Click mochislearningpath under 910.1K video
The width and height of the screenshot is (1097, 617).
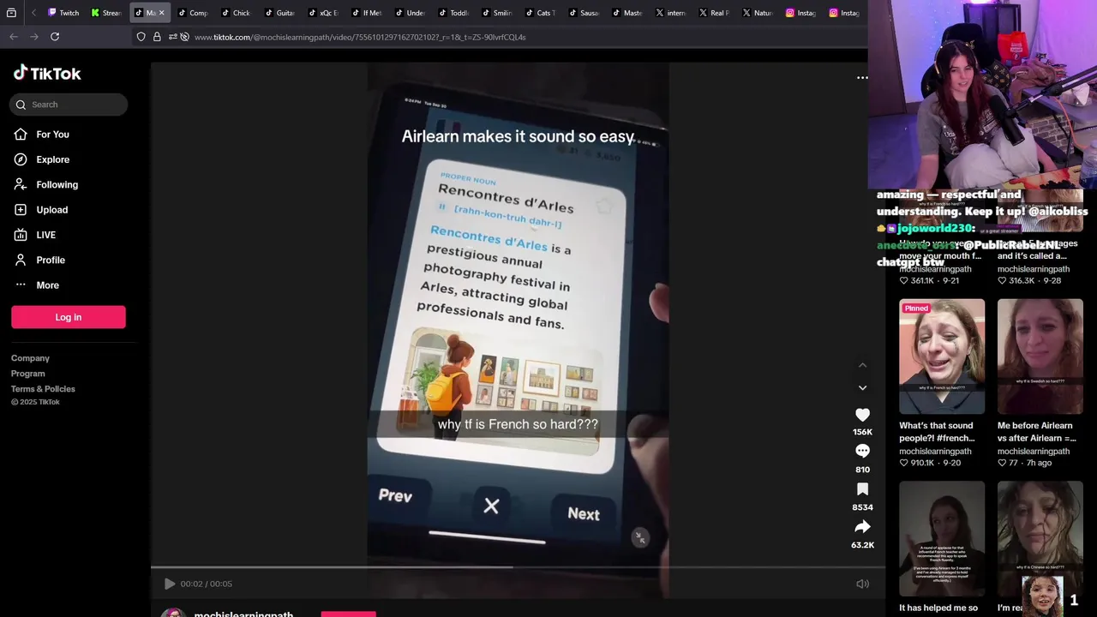pyautogui.click(x=935, y=452)
